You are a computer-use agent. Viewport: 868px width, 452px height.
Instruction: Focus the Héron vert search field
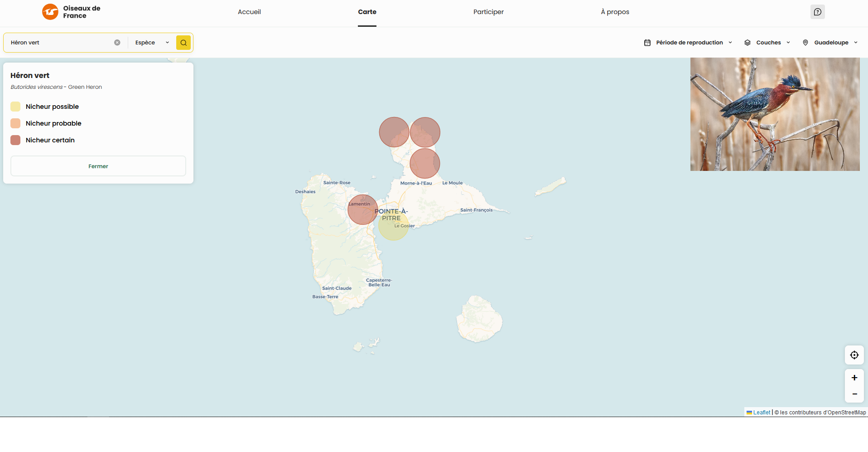point(61,43)
